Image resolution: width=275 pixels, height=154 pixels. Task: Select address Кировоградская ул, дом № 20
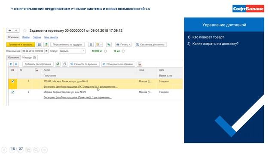[x=65, y=92]
